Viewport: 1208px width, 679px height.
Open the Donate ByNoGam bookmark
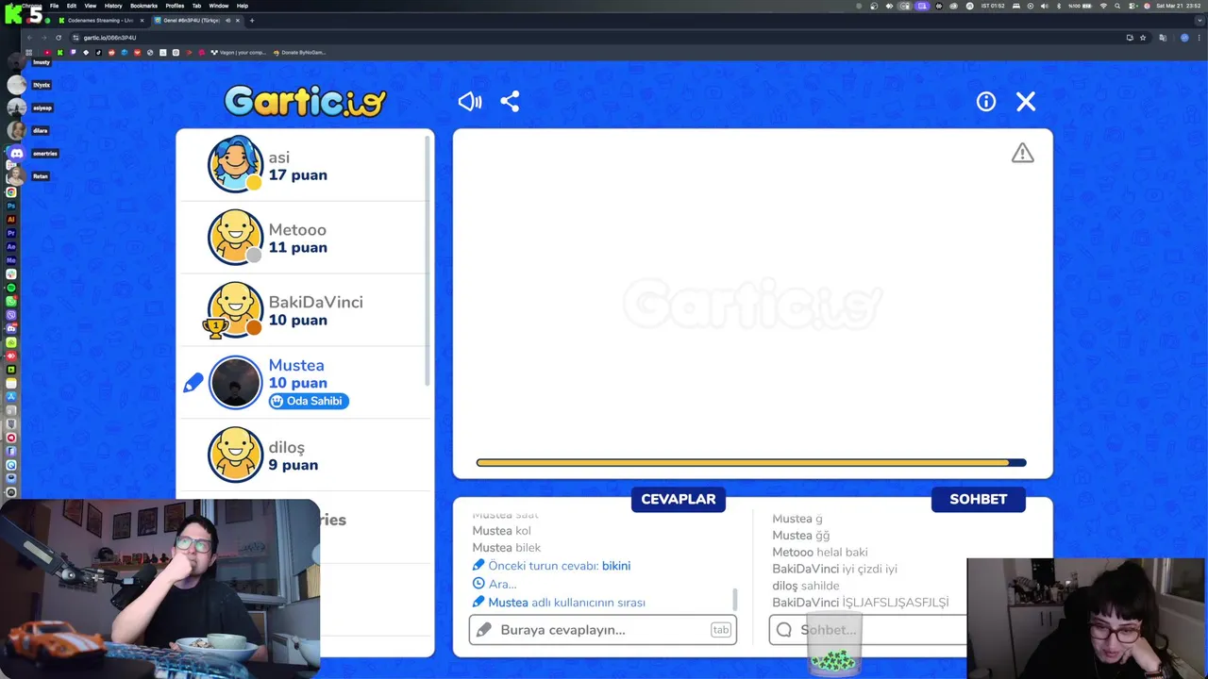tap(300, 53)
